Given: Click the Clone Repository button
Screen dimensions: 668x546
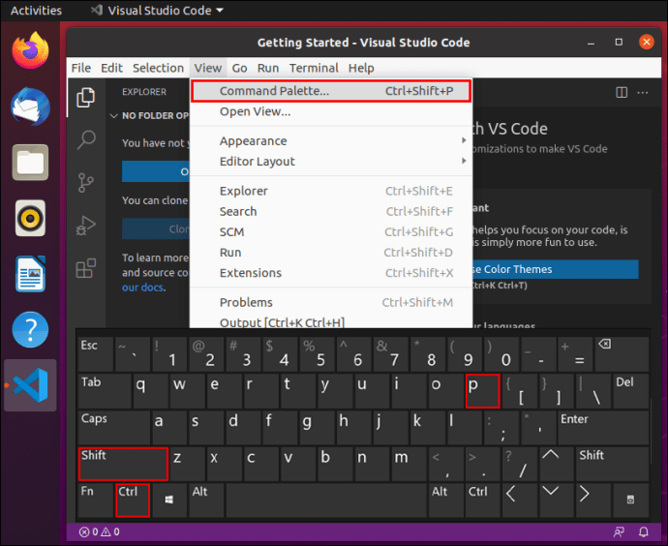Looking at the screenshot, I should click(156, 229).
